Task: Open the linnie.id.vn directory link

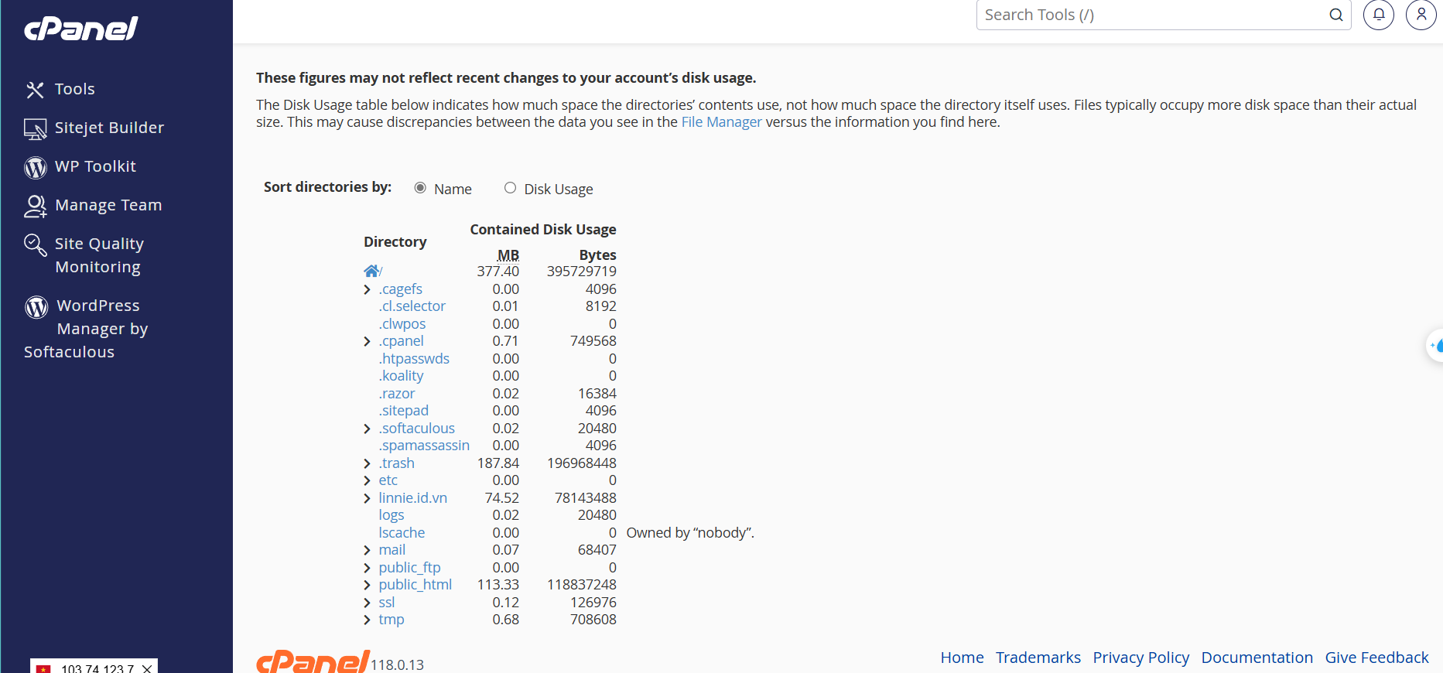Action: pyautogui.click(x=412, y=498)
